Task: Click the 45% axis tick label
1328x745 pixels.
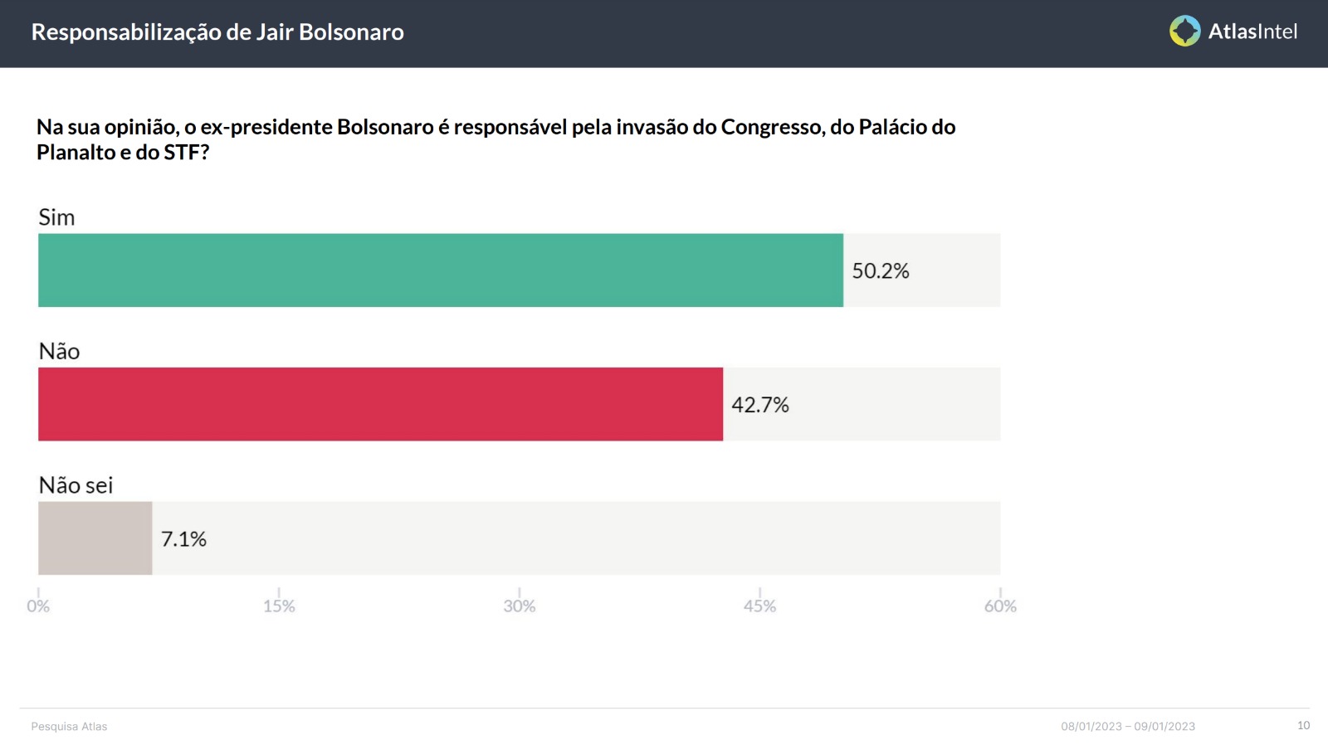Action: click(759, 606)
